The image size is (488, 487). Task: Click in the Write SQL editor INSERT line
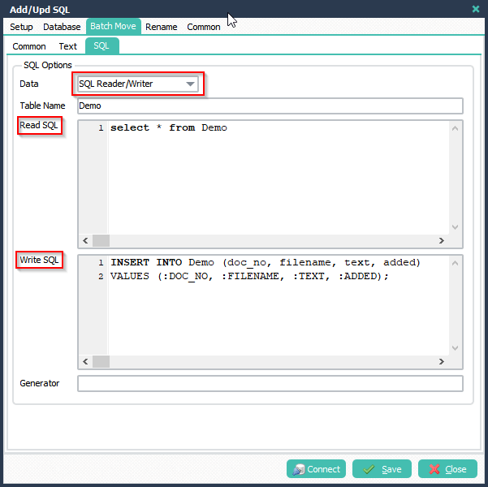pyautogui.click(x=266, y=262)
